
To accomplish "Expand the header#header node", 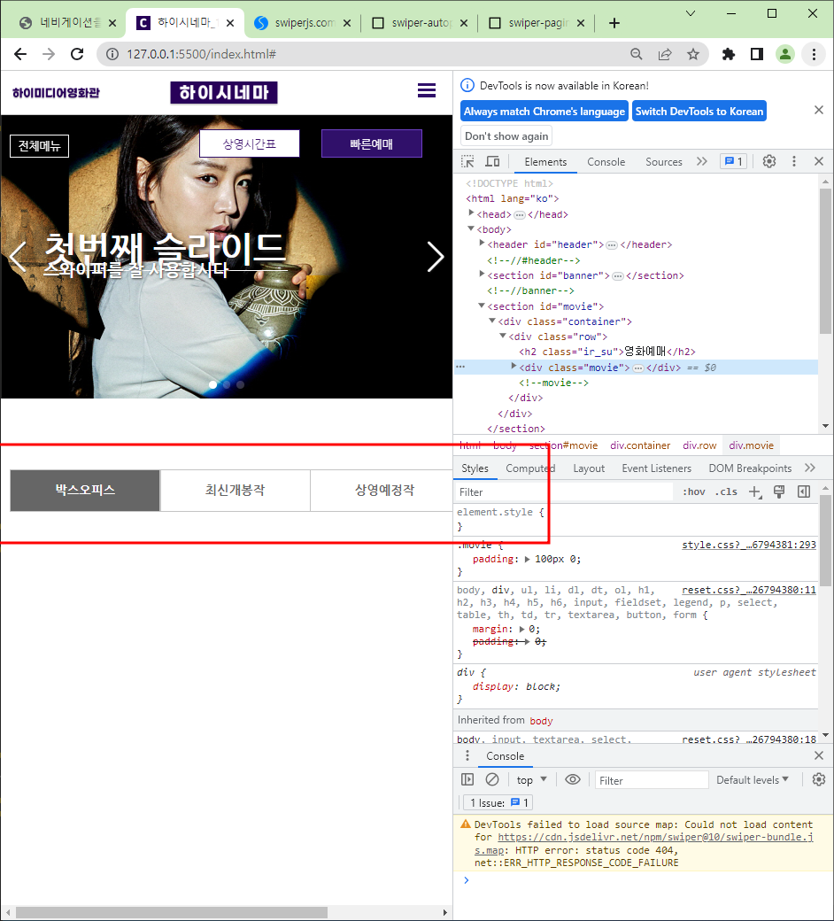I will tap(482, 244).
